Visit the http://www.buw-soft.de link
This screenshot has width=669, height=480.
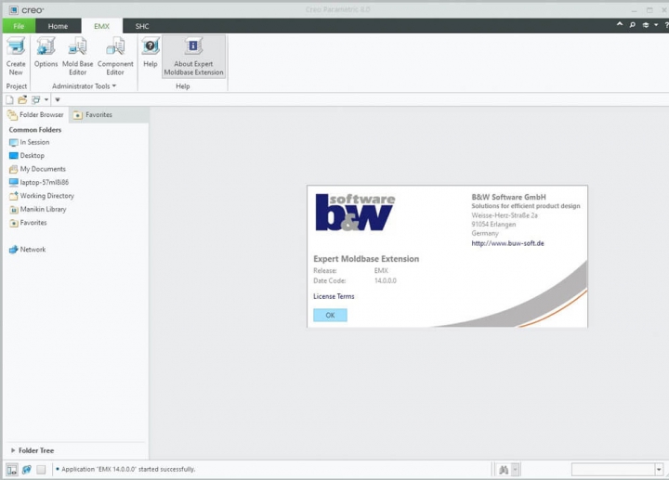[507, 243]
